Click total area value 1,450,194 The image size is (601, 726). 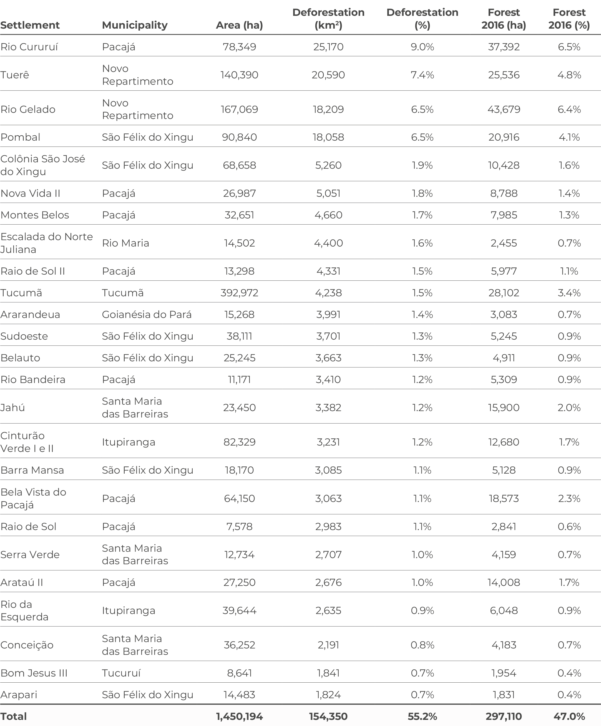pyautogui.click(x=239, y=716)
